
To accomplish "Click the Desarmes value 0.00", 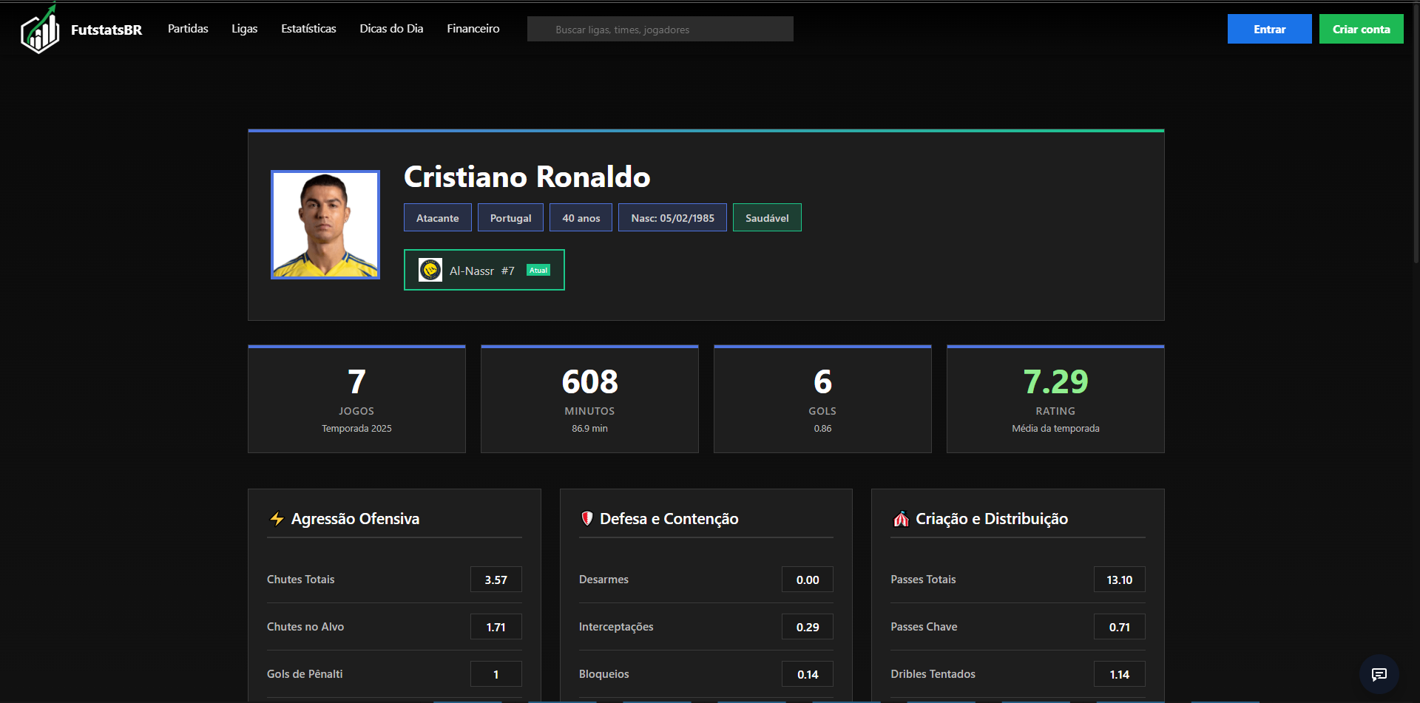I will (x=808, y=580).
